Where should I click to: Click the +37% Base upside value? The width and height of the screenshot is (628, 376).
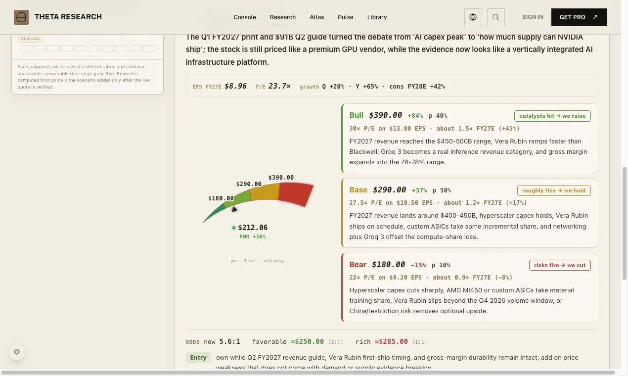point(419,190)
